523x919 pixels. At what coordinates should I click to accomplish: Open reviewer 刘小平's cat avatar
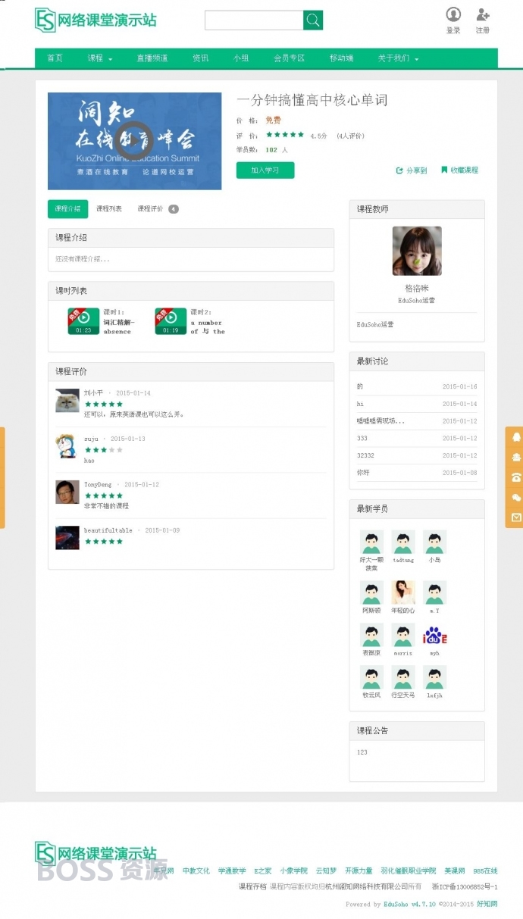tap(67, 400)
